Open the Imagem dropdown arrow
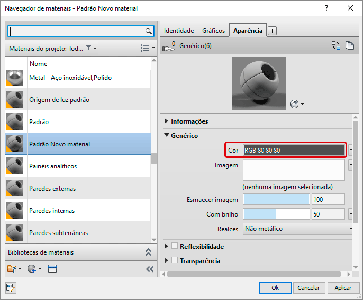Screen dimensions: 363x300 coord(351,165)
